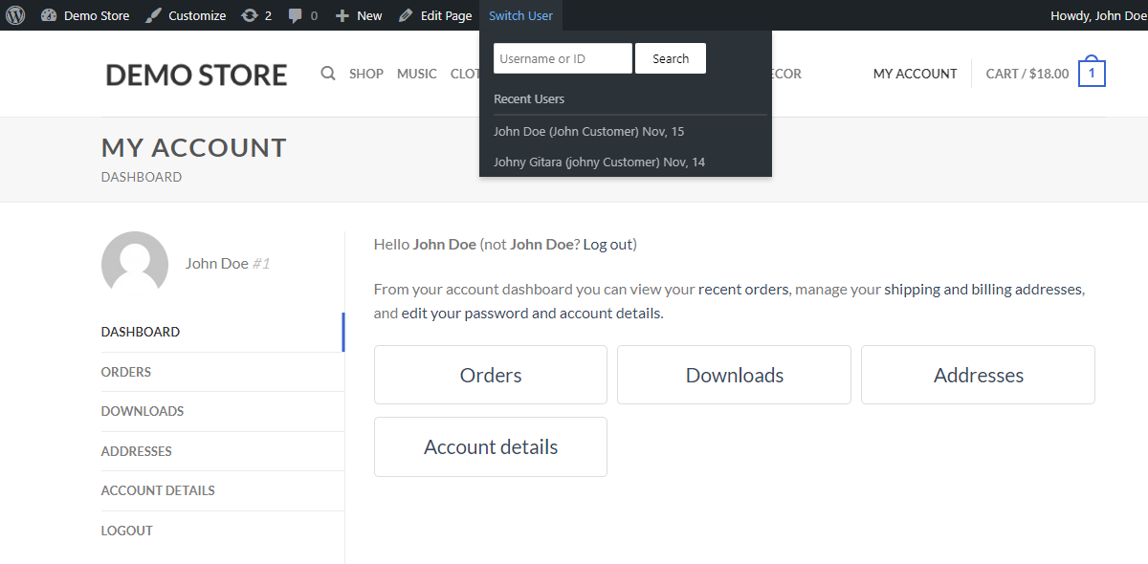
Task: Click the Search button for users
Action: 670,58
